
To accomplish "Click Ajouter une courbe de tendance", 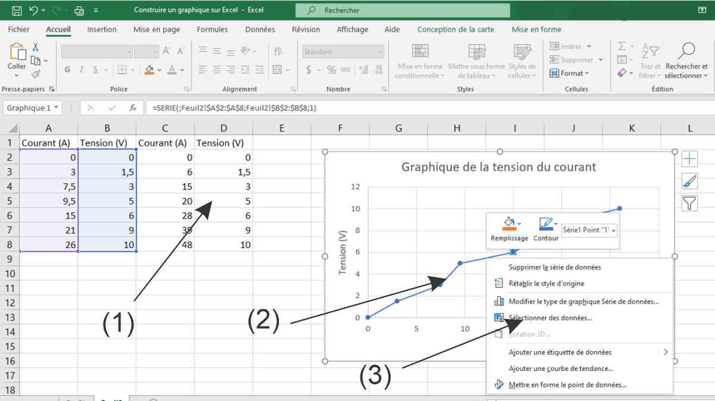I will 561,369.
